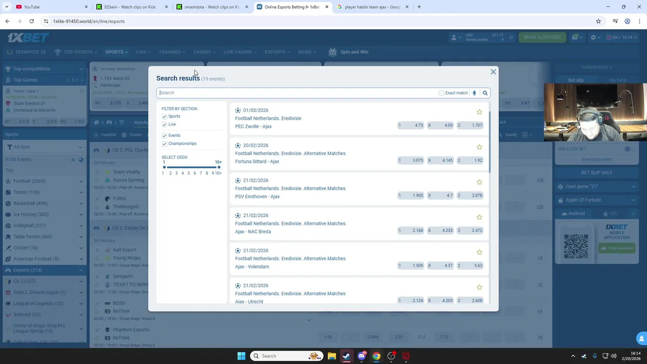The image size is (647, 364).
Task: Click the microphone voice search icon
Action: [x=474, y=93]
